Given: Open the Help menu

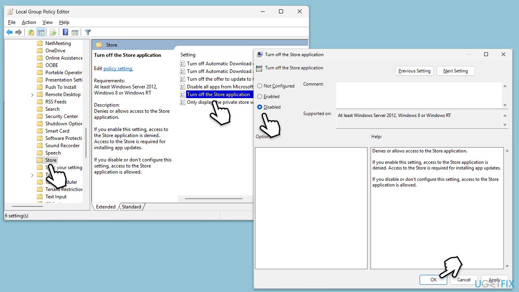Looking at the screenshot, I should (64, 22).
